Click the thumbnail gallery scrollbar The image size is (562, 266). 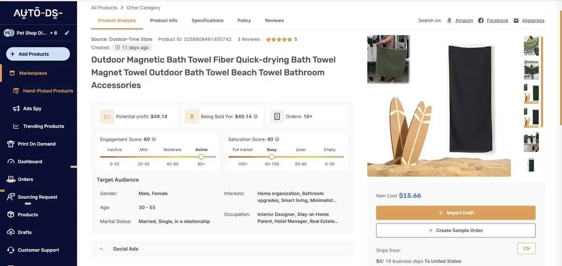click(x=541, y=82)
